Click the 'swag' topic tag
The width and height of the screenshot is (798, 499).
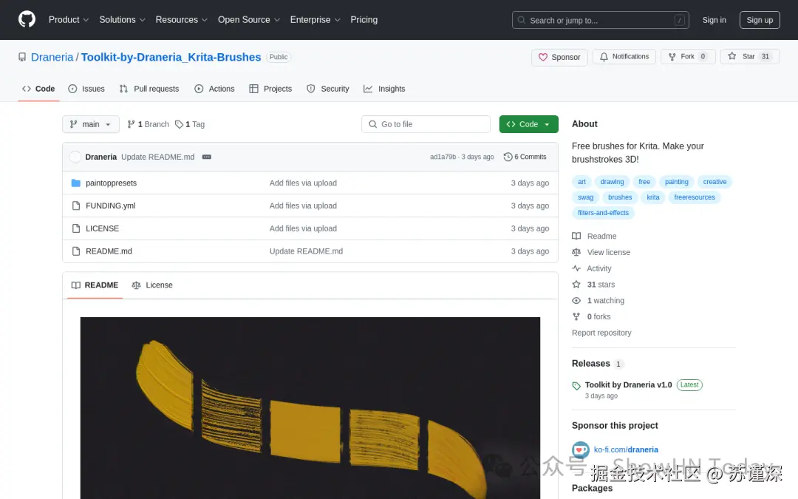pos(585,197)
